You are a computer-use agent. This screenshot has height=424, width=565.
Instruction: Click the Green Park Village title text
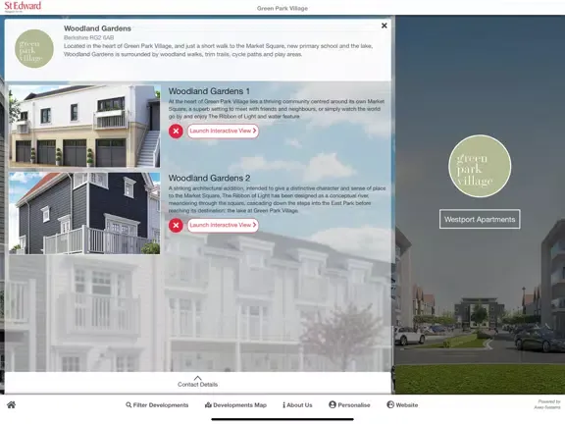tap(282, 8)
